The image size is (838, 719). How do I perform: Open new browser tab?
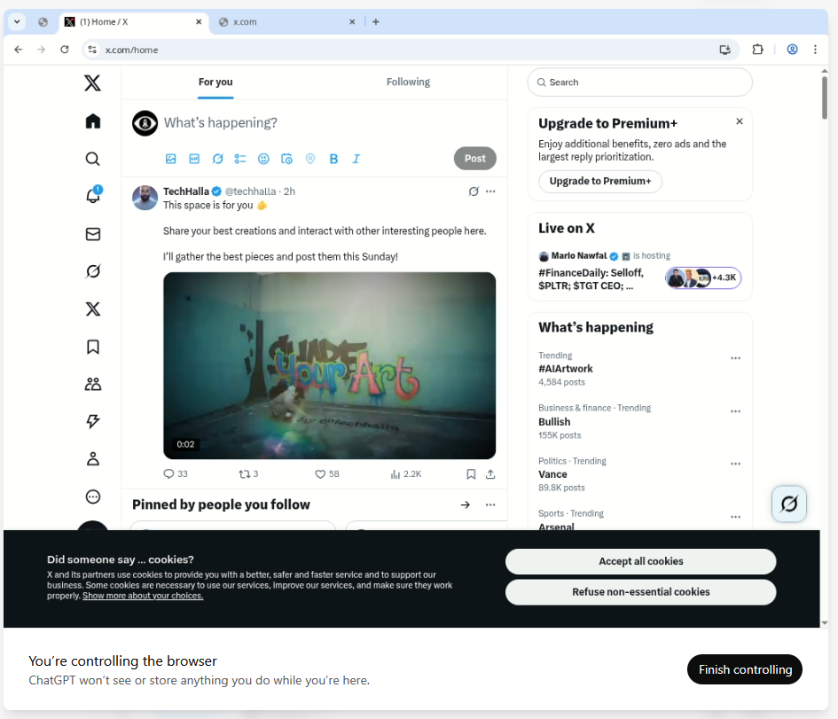click(376, 22)
